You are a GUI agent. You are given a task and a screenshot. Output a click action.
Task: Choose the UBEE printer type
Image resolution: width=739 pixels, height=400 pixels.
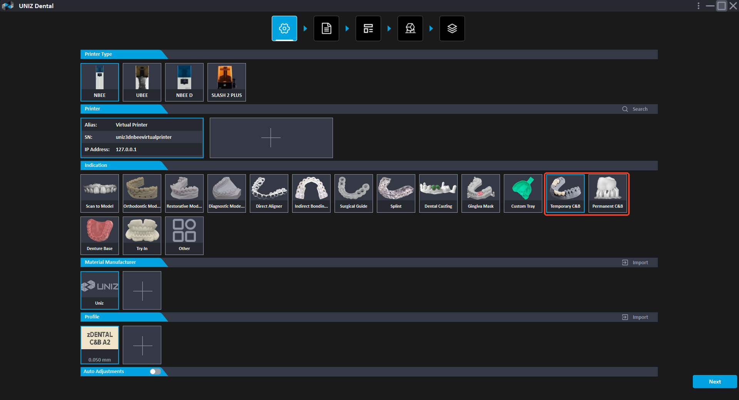142,82
